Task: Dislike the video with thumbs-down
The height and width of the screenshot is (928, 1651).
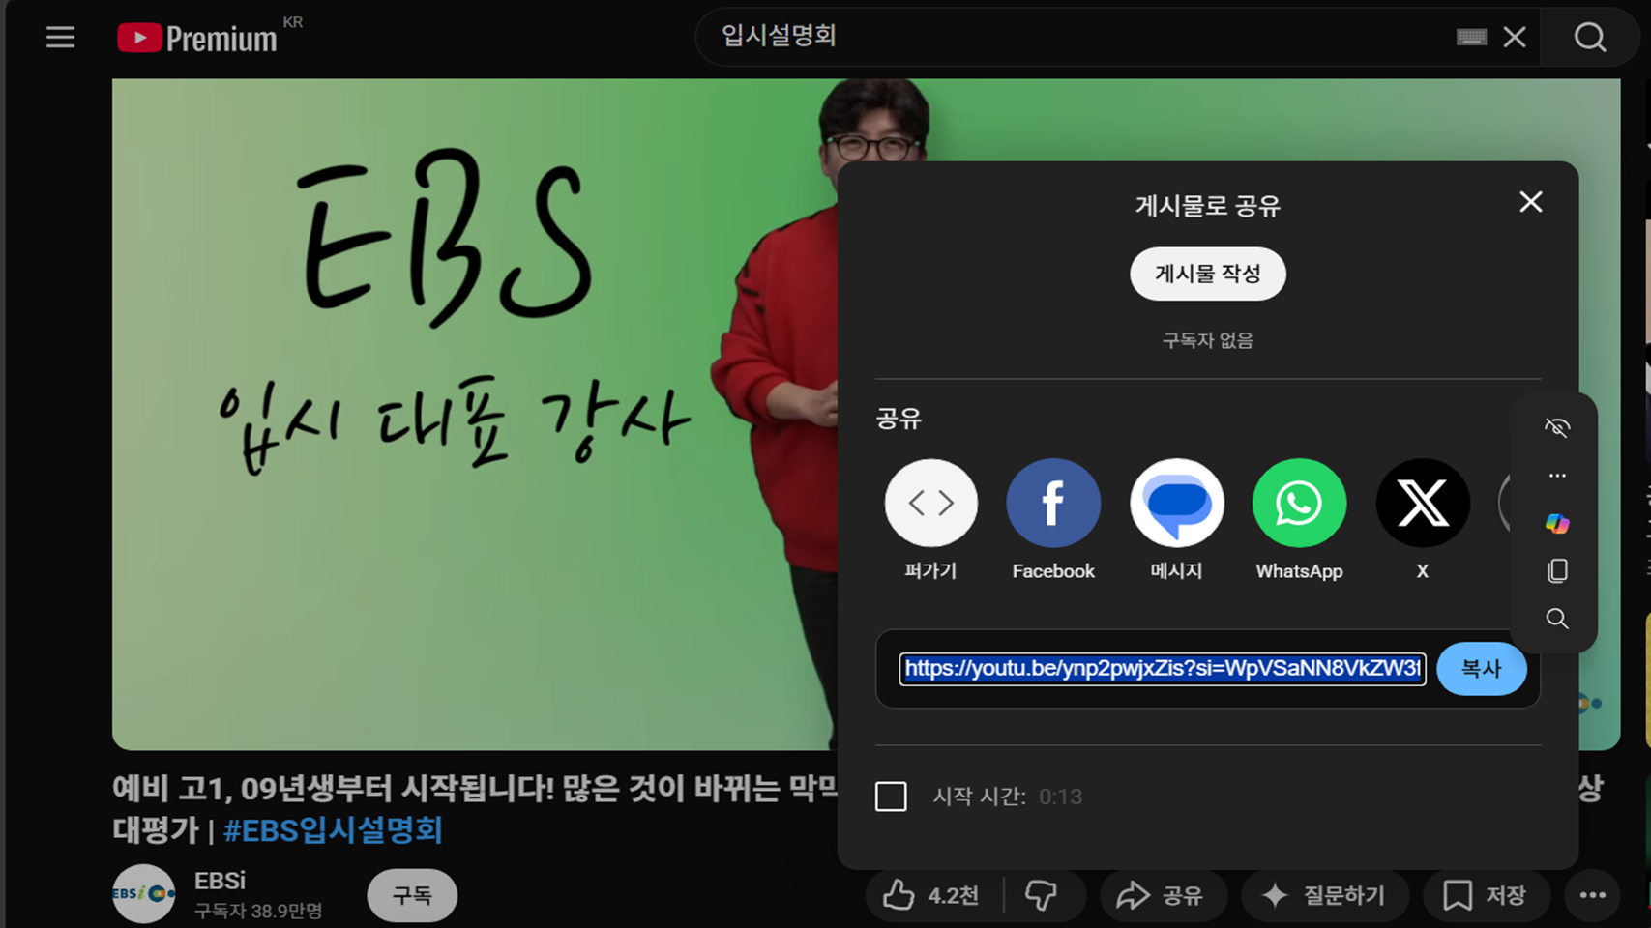Action: coord(1042,896)
